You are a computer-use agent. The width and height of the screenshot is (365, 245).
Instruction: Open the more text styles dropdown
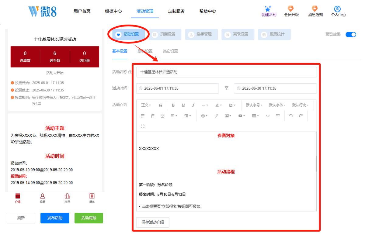coord(205,105)
